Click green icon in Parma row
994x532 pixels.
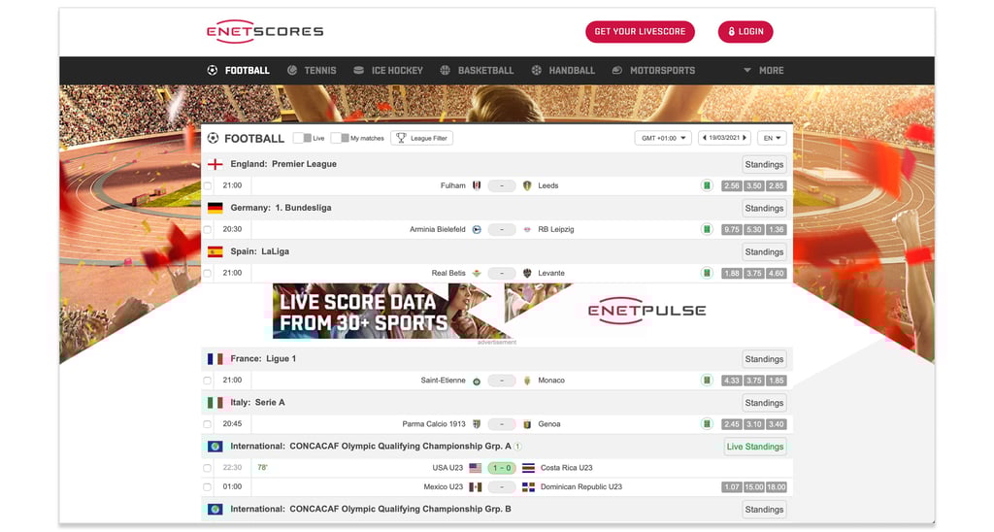[x=707, y=424]
